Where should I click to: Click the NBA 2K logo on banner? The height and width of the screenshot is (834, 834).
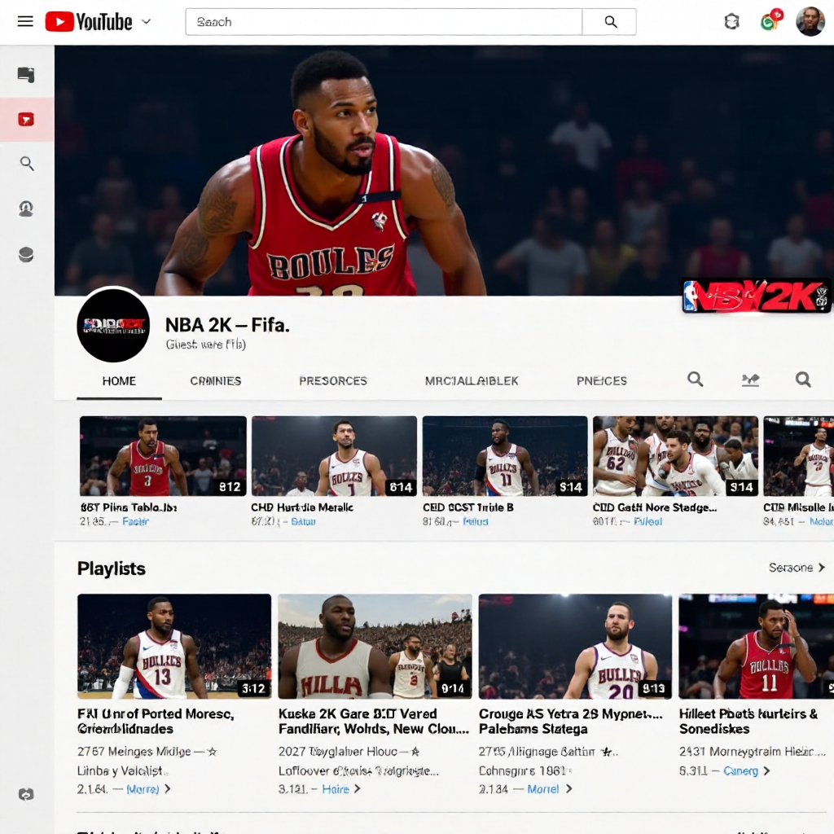point(756,296)
